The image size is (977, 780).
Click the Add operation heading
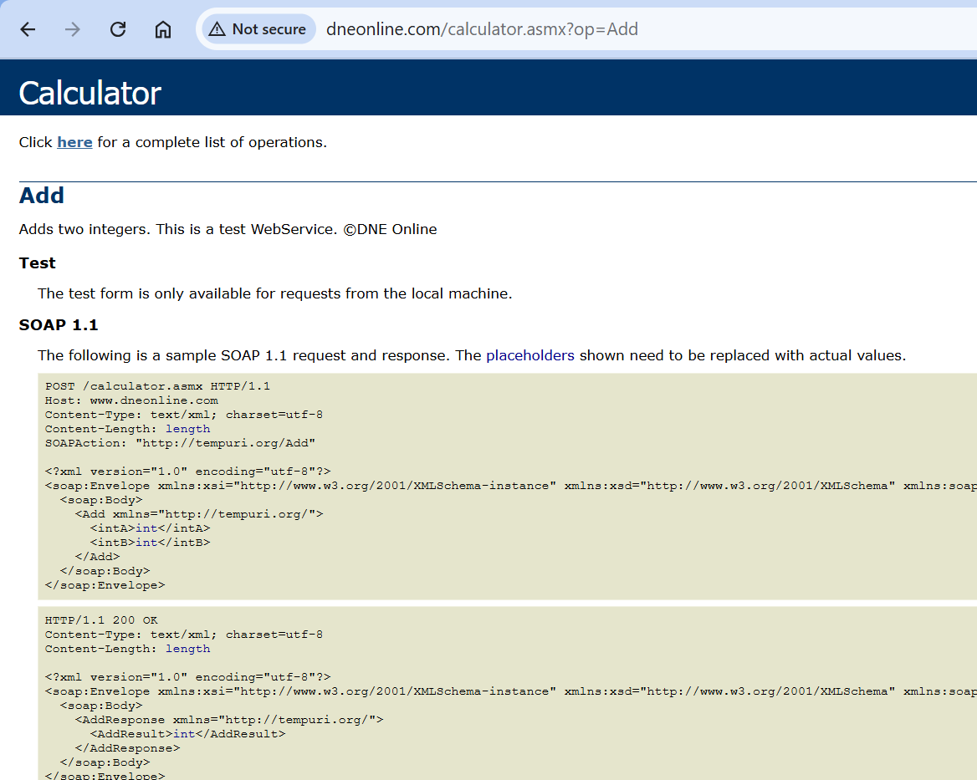[x=42, y=196]
